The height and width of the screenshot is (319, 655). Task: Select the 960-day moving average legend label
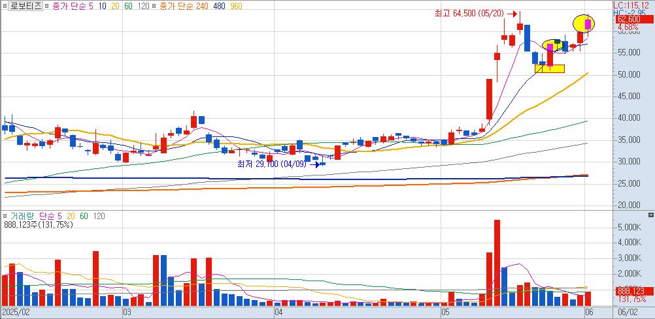click(x=236, y=6)
